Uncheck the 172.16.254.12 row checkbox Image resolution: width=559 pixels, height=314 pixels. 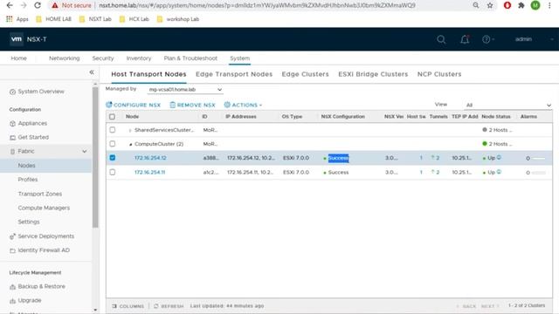pyautogui.click(x=113, y=157)
